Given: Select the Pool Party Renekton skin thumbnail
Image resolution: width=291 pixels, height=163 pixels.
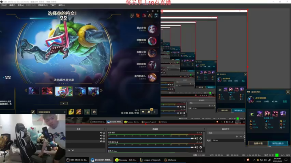Looking at the screenshot, I should tap(64, 91).
